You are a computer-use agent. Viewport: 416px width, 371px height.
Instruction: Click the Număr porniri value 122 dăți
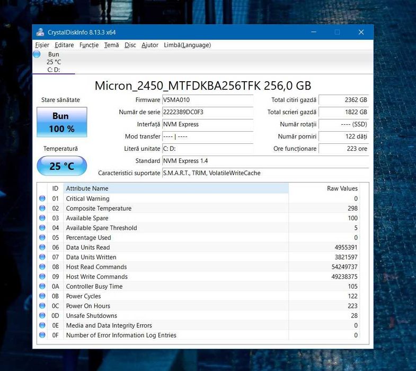point(343,136)
